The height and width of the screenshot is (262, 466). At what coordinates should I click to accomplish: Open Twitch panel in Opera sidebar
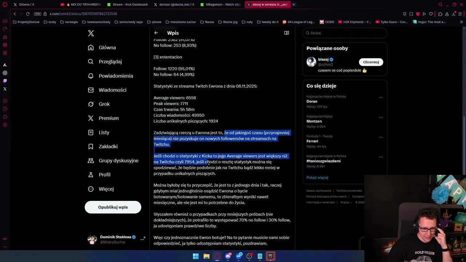point(5,81)
